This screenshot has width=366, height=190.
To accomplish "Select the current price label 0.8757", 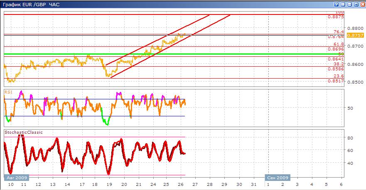I will coord(355,35).
